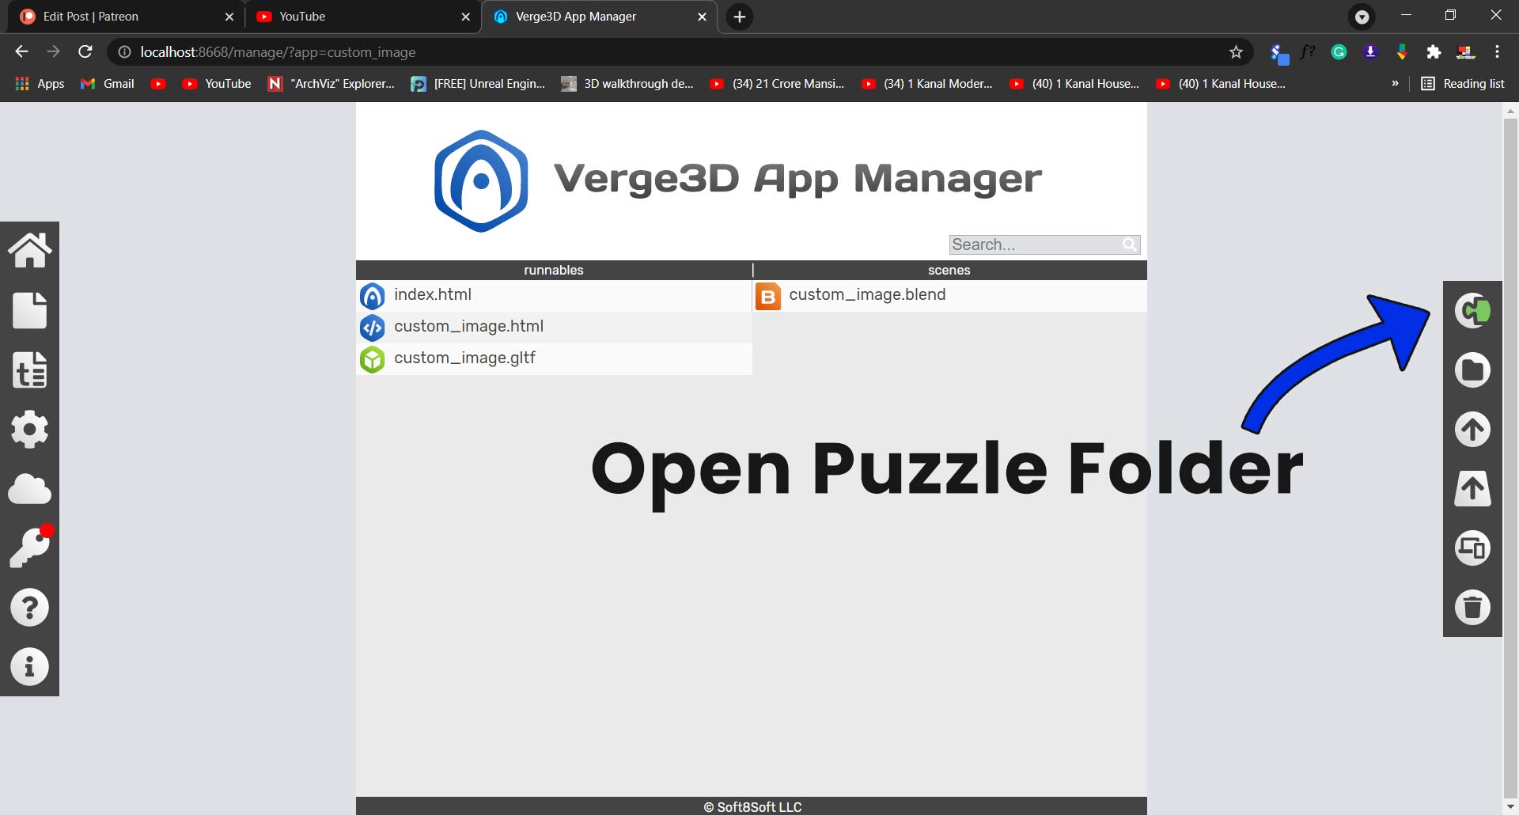Open custom_image.blend scene
The width and height of the screenshot is (1519, 815).
pos(867,294)
